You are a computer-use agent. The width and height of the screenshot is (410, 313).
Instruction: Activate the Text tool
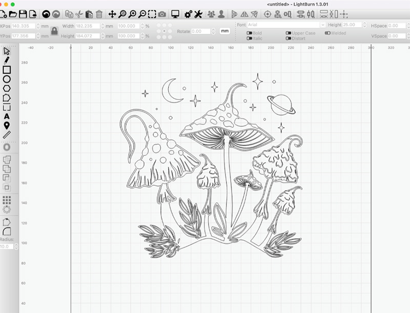[x=7, y=116]
